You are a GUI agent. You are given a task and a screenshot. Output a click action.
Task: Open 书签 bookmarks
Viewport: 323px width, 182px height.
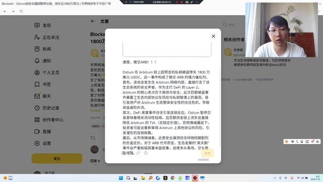42,84
